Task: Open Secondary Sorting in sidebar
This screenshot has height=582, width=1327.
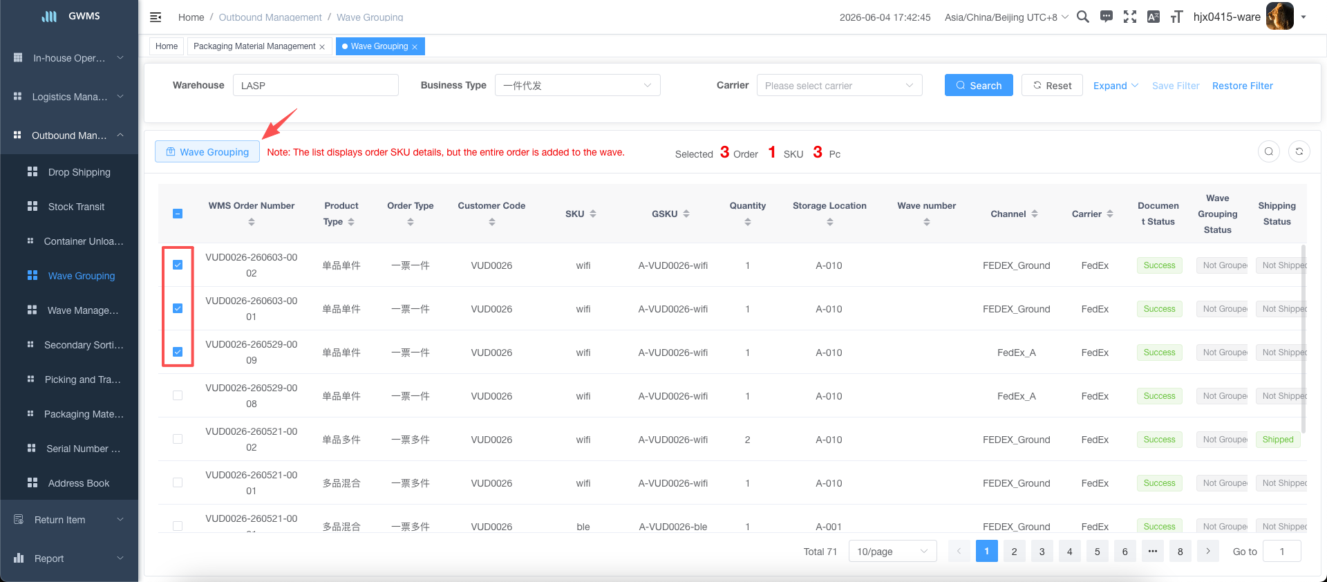Action: [69, 345]
